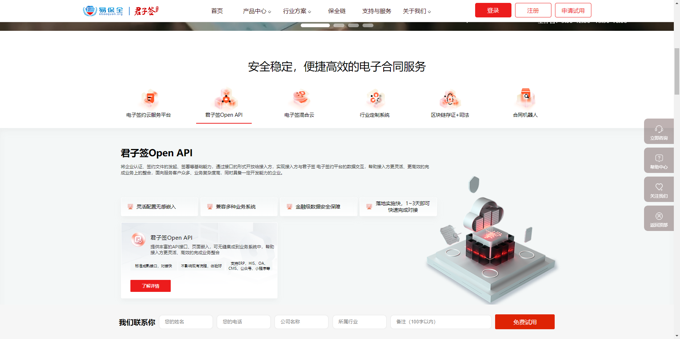Open 保全链 in the navigation
This screenshot has width=680, height=339.
point(337,11)
